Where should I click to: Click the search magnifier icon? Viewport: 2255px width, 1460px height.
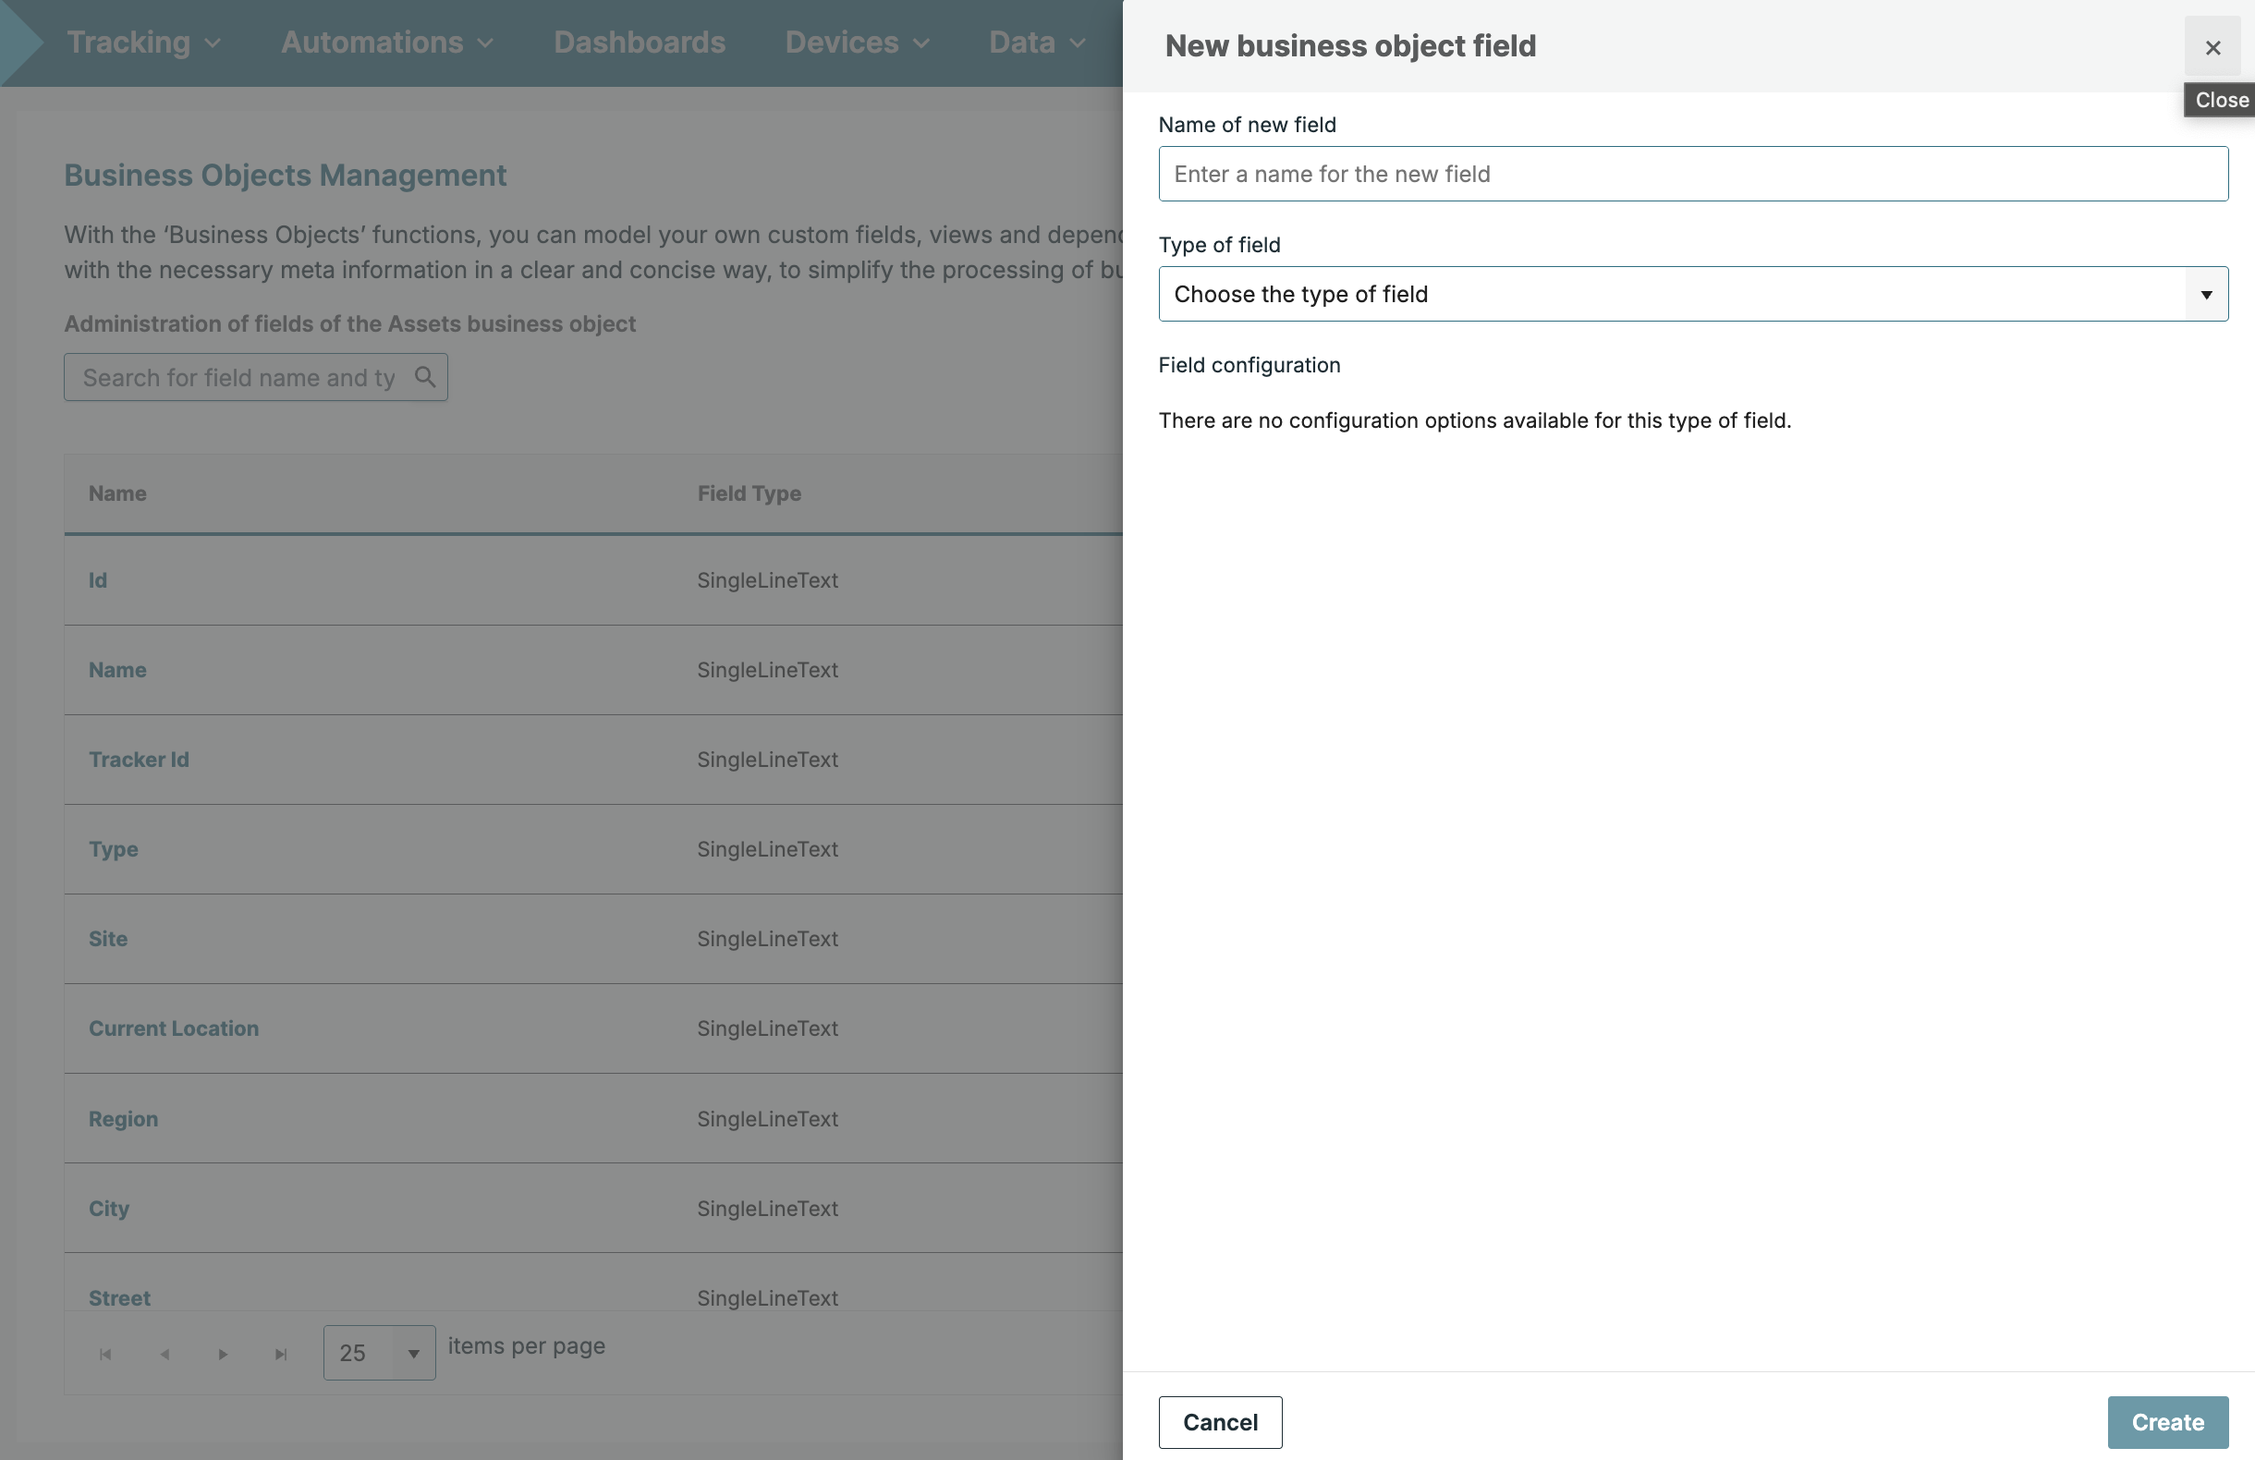click(425, 377)
